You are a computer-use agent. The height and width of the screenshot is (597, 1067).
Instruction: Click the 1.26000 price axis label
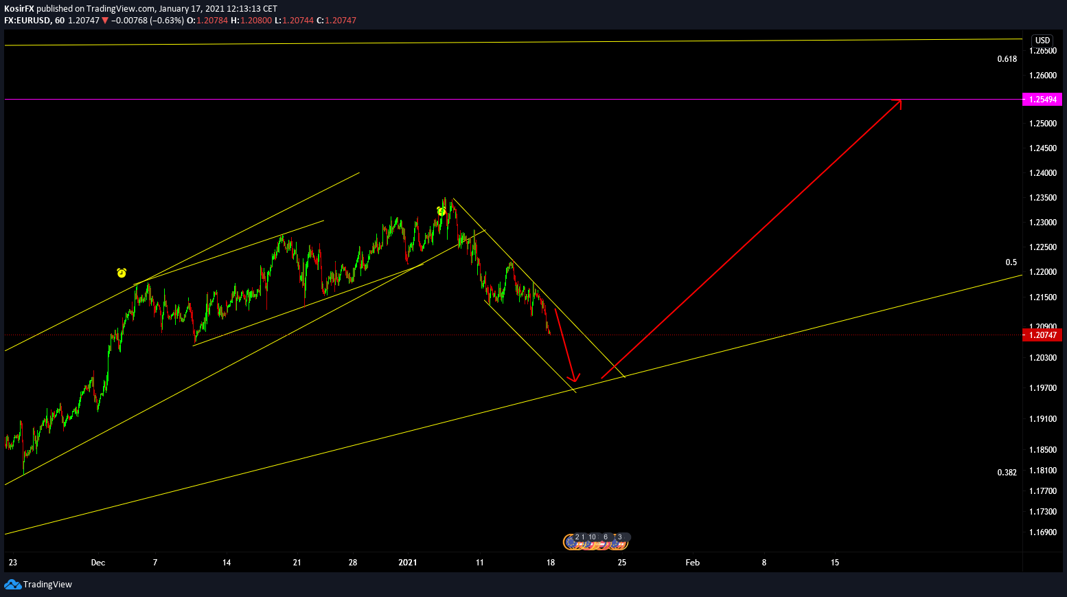(x=1043, y=76)
